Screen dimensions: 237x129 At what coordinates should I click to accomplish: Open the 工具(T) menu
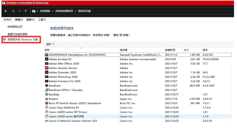coord(42,20)
